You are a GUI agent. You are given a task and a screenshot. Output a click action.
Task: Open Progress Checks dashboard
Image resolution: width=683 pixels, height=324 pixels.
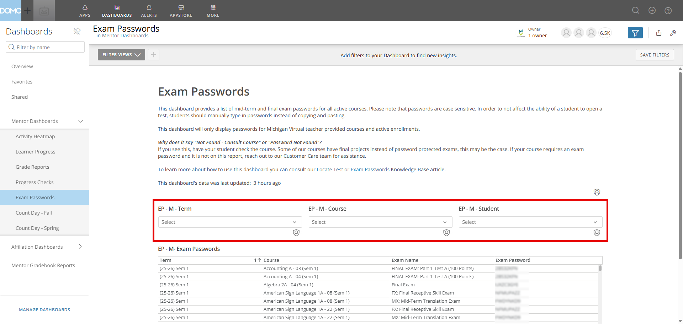[35, 182]
